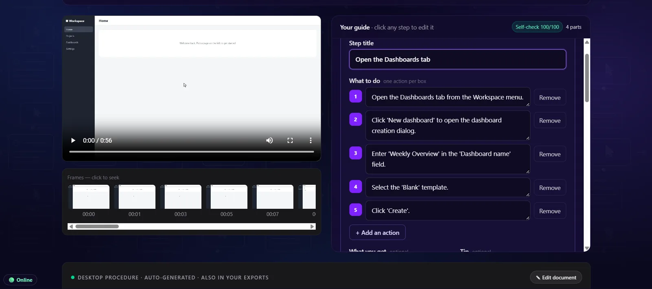The width and height of the screenshot is (652, 289).
Task: Edit action 1 'Open the Dashboards tab' box
Action: point(448,97)
